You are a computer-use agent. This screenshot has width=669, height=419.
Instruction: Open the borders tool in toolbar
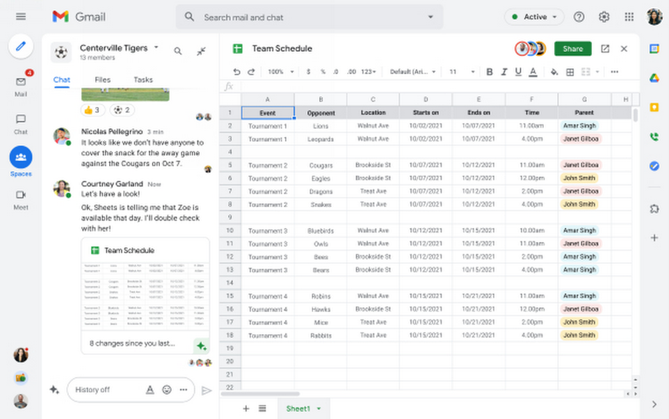click(569, 72)
